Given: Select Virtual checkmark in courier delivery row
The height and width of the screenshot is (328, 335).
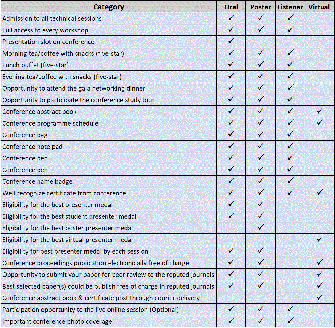Looking at the screenshot, I should click(x=320, y=297).
